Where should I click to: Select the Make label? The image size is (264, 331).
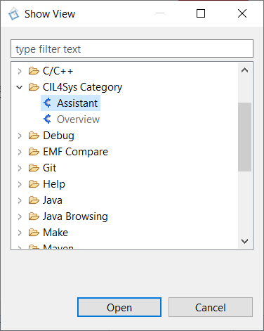tap(55, 233)
